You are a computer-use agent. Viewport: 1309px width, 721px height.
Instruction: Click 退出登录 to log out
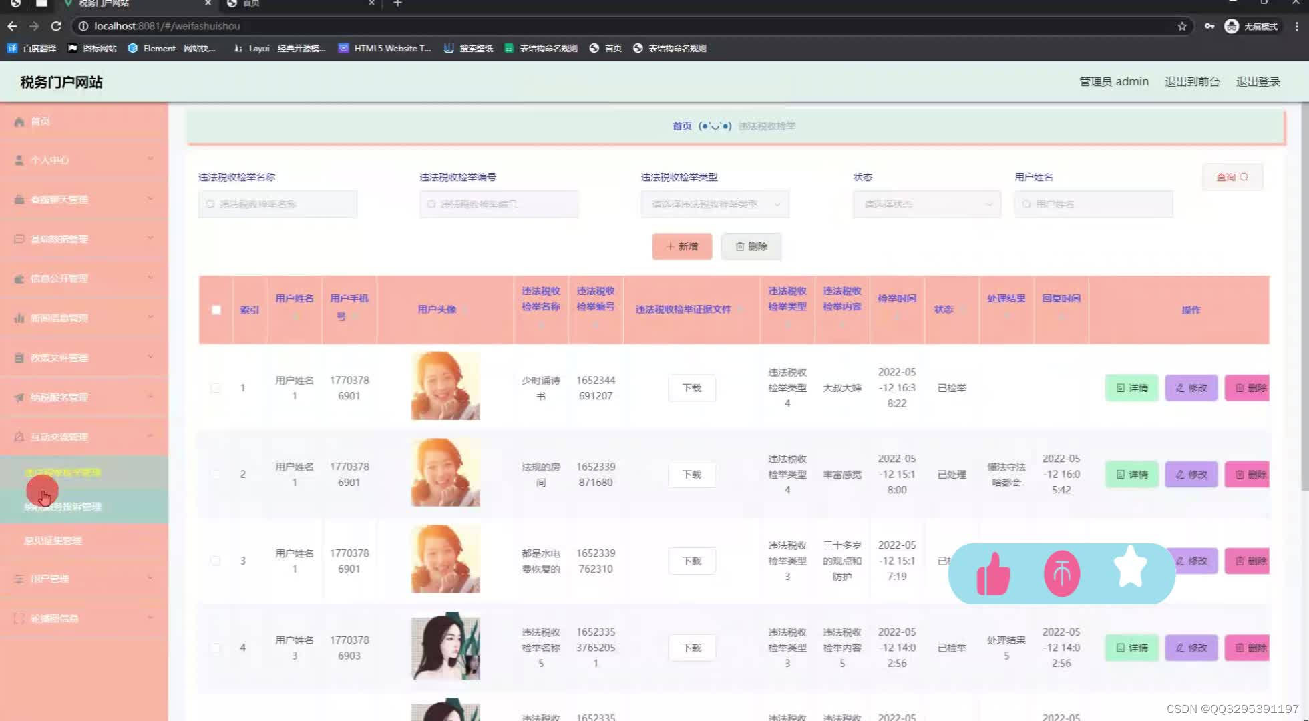pyautogui.click(x=1258, y=81)
